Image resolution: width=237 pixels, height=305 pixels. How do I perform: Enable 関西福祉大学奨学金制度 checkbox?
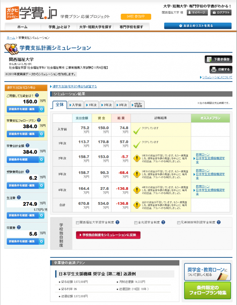tap(77, 223)
